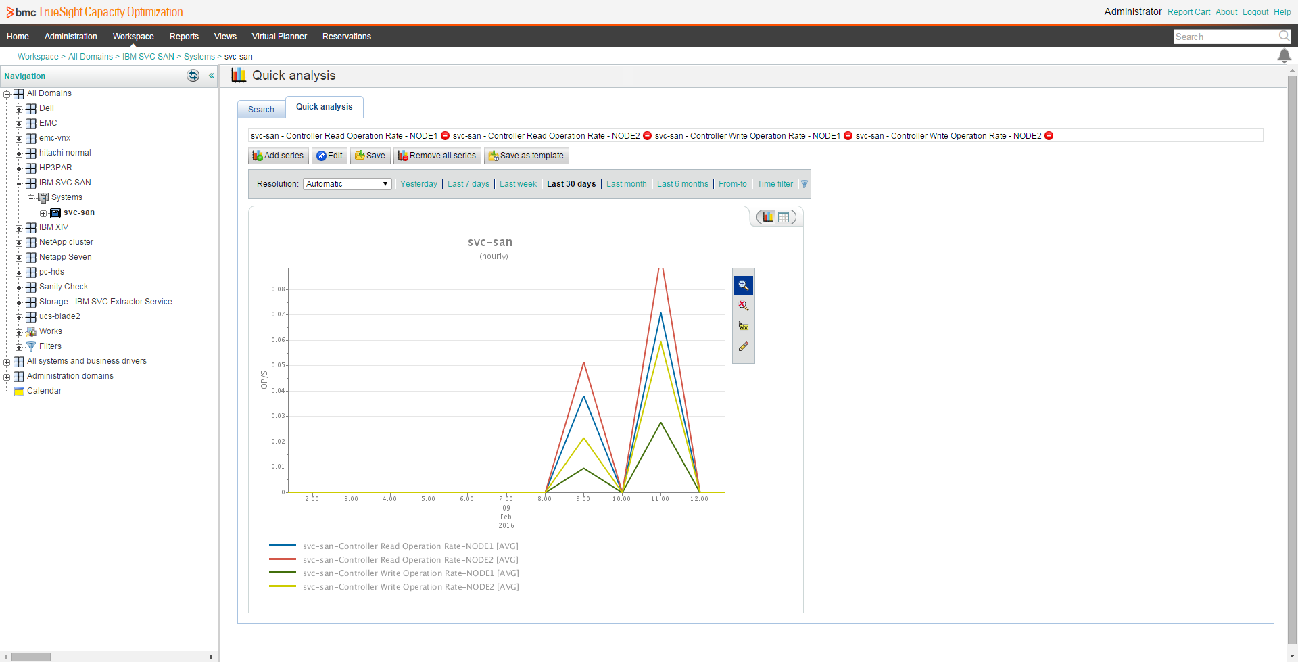The width and height of the screenshot is (1298, 662).
Task: Click NODE2 Write Operation Rate yellow legend swatch
Action: click(x=283, y=586)
